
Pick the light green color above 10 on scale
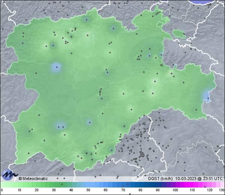19,185
